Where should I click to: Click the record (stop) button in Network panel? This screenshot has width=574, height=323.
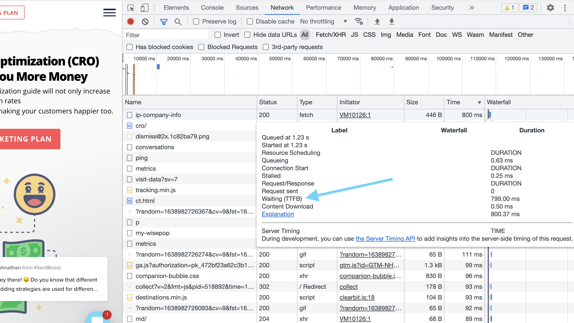point(130,22)
